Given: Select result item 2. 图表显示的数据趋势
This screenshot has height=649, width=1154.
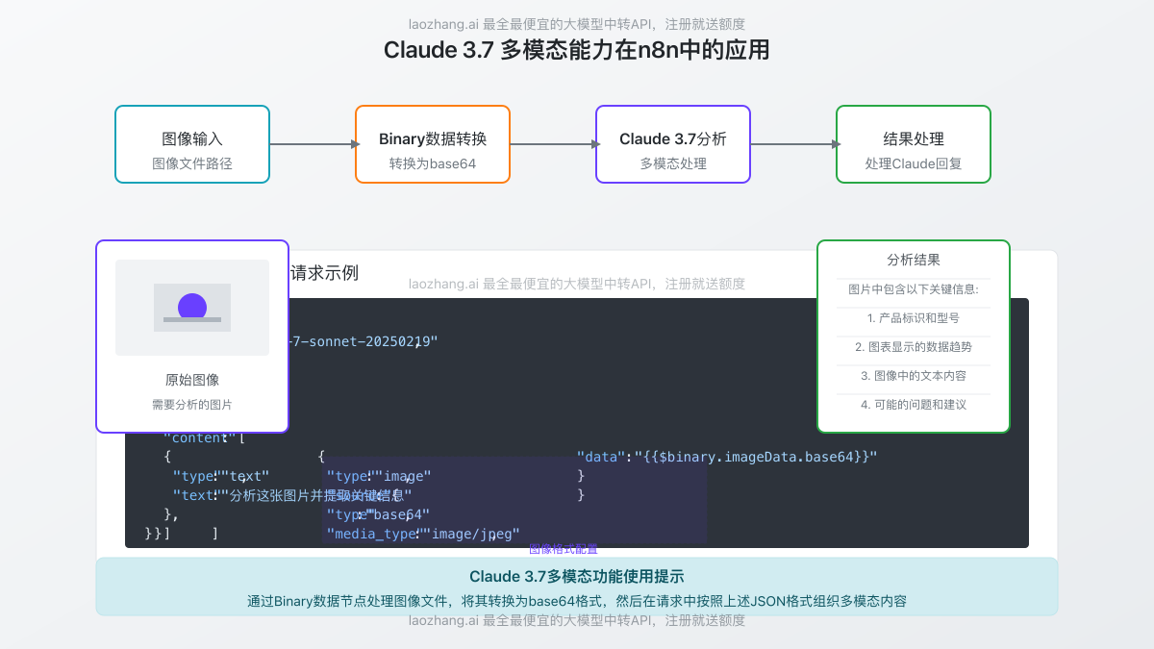Looking at the screenshot, I should (914, 346).
